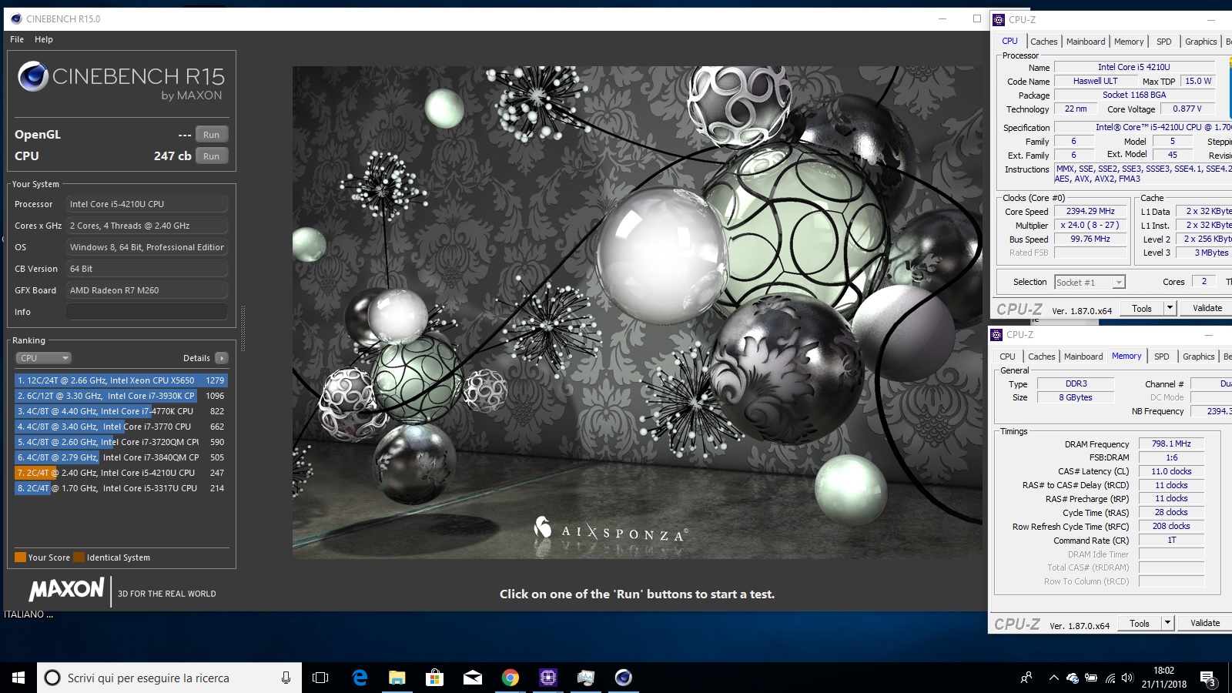Viewport: 1232px width, 693px height.
Task: Click Validate in lower CPU-Z window
Action: click(x=1205, y=624)
